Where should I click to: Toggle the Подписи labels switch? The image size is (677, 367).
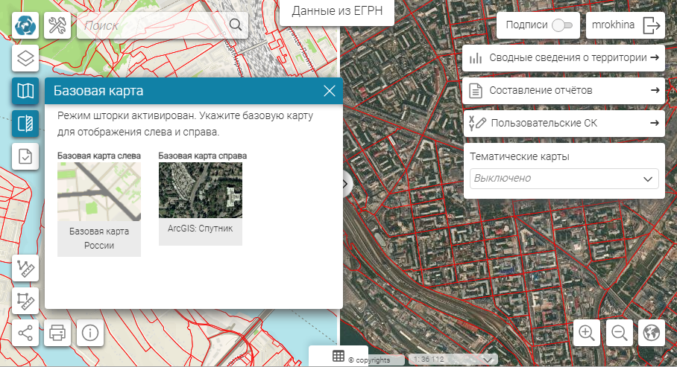(x=562, y=25)
